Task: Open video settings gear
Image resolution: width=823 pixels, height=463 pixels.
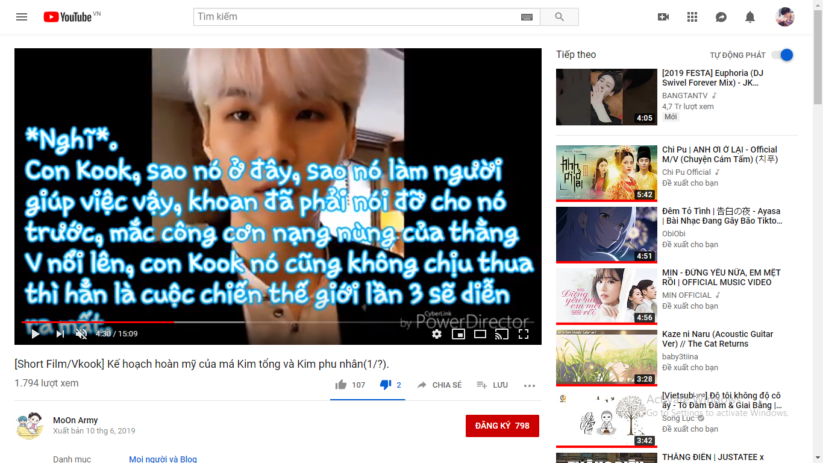Action: (x=437, y=334)
